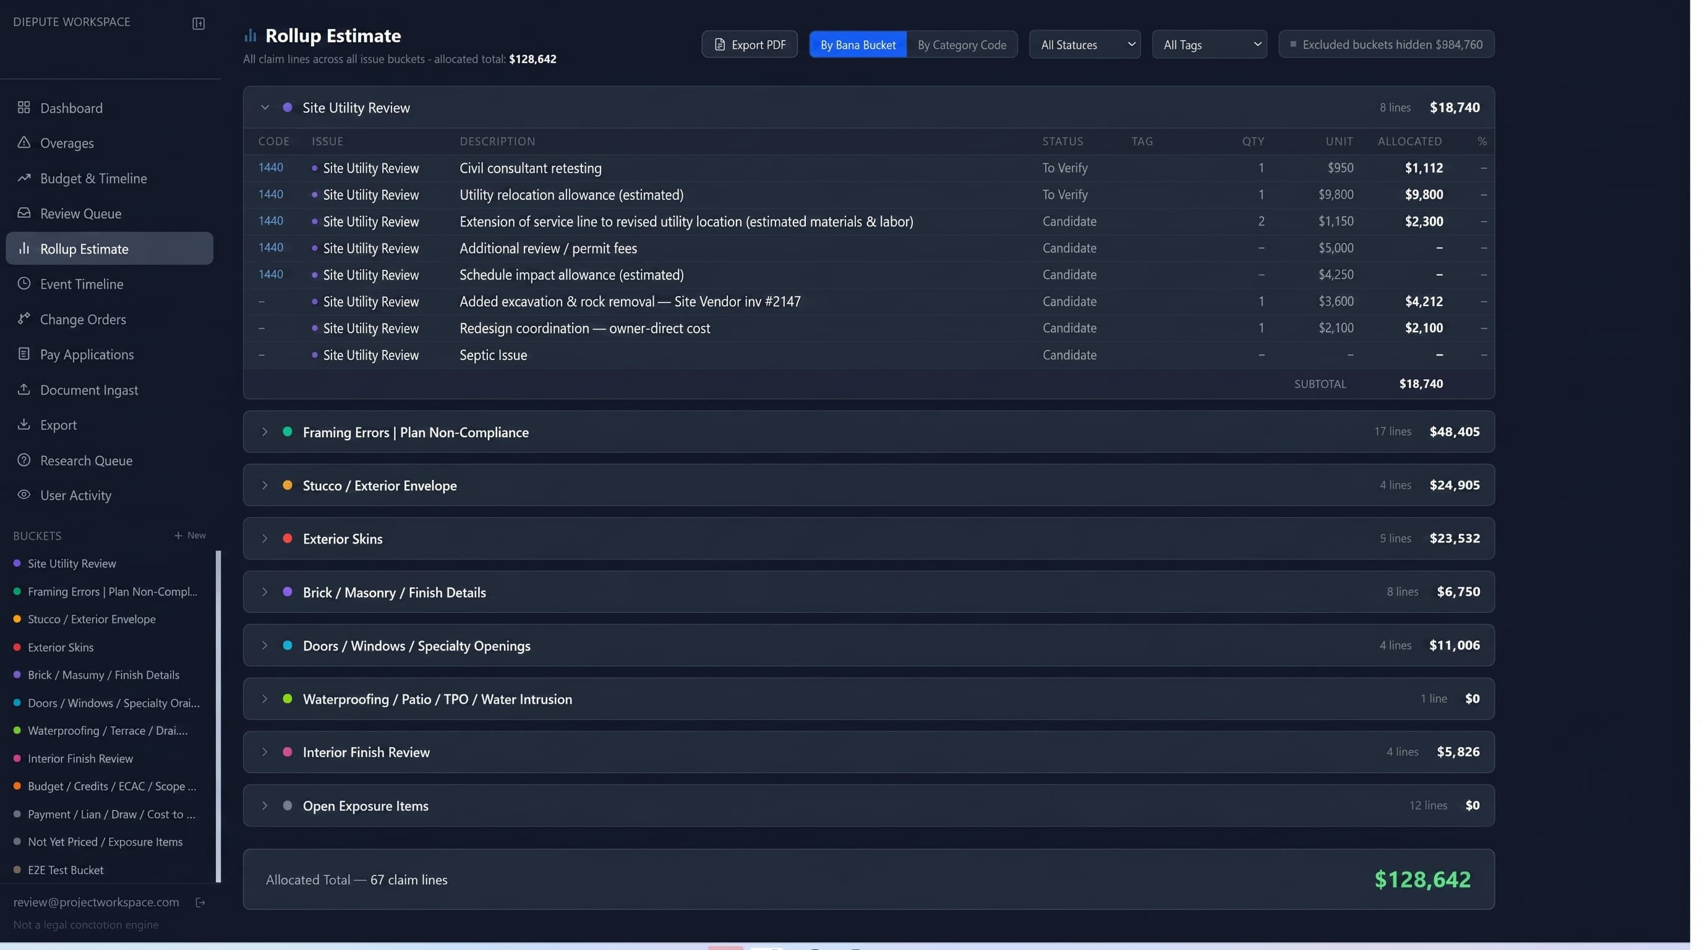Open the All Statuces dropdown
This screenshot has width=1702, height=950.
tap(1084, 45)
